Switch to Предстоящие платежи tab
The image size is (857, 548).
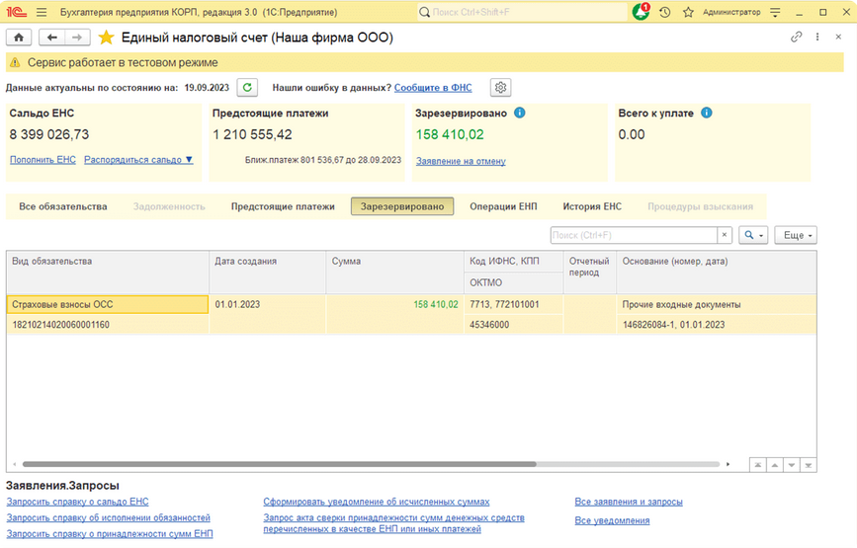(x=283, y=206)
